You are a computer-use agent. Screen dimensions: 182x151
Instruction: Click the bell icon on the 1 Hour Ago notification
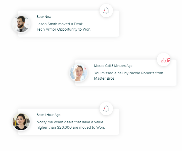coord(106,108)
